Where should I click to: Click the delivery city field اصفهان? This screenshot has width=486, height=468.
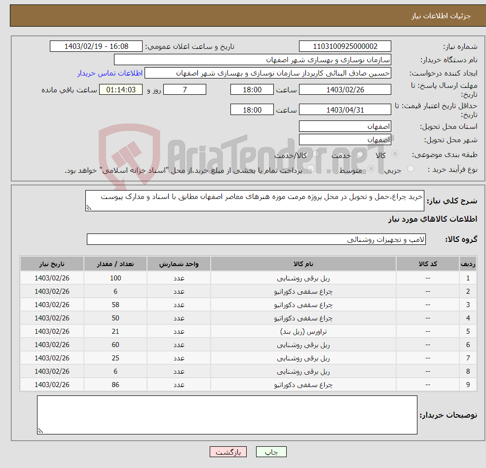click(345, 140)
